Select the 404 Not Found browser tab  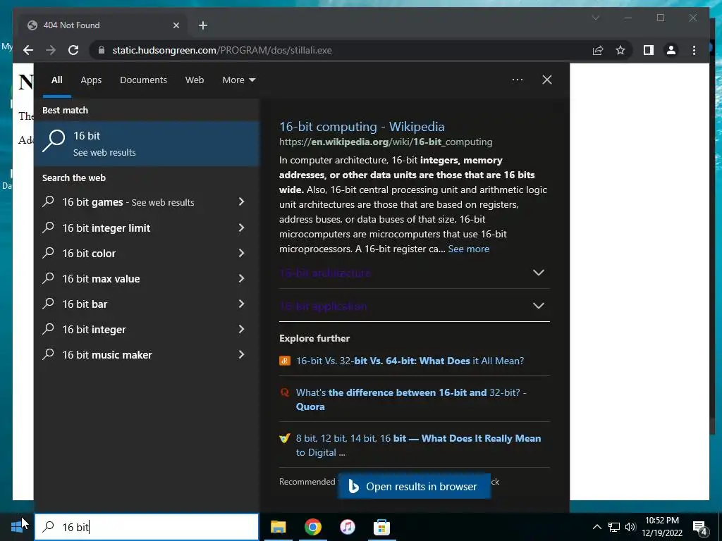[x=102, y=25]
